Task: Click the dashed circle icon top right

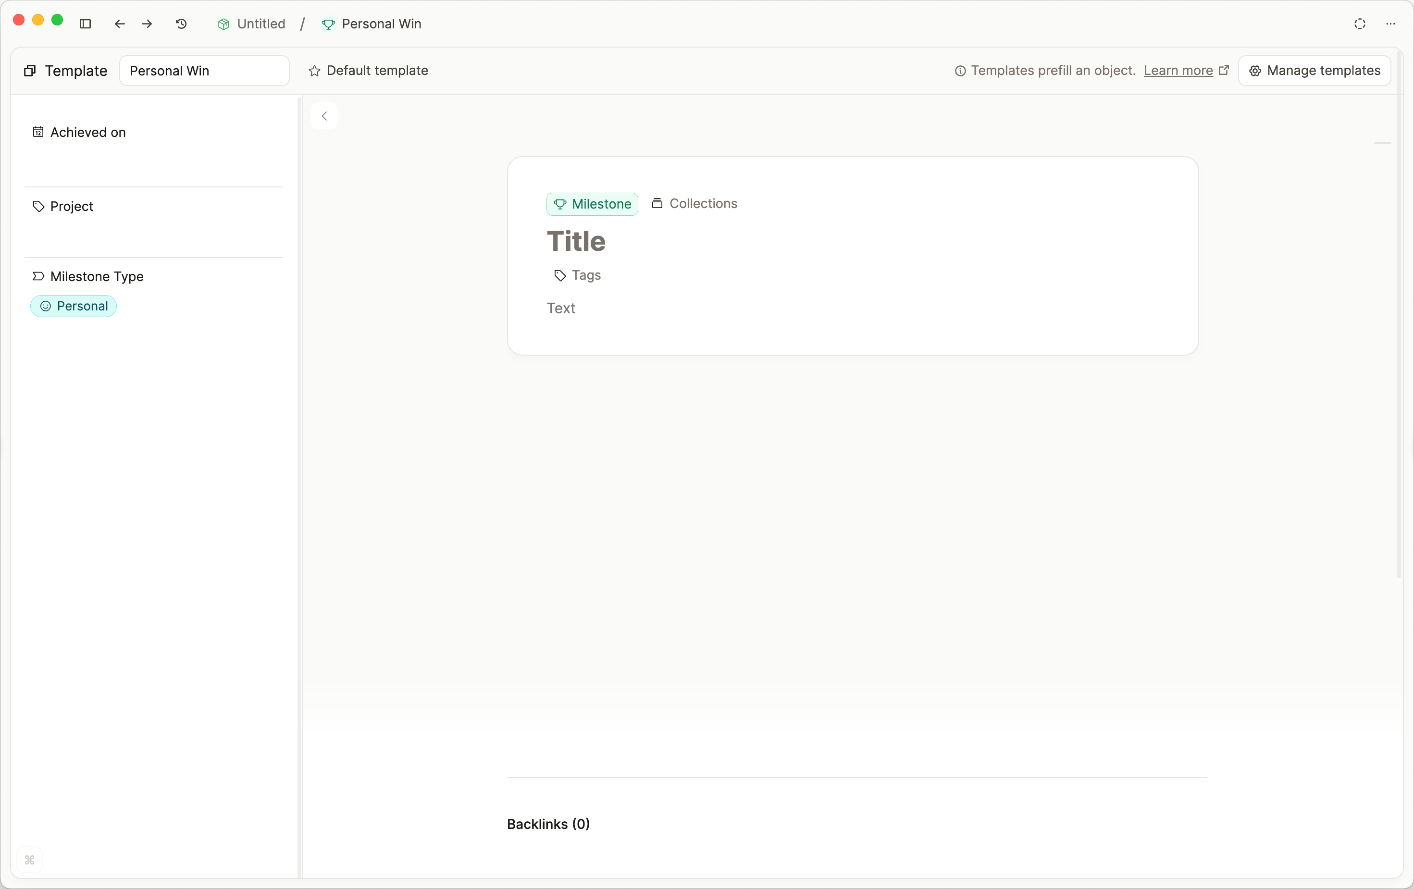Action: pos(1360,24)
